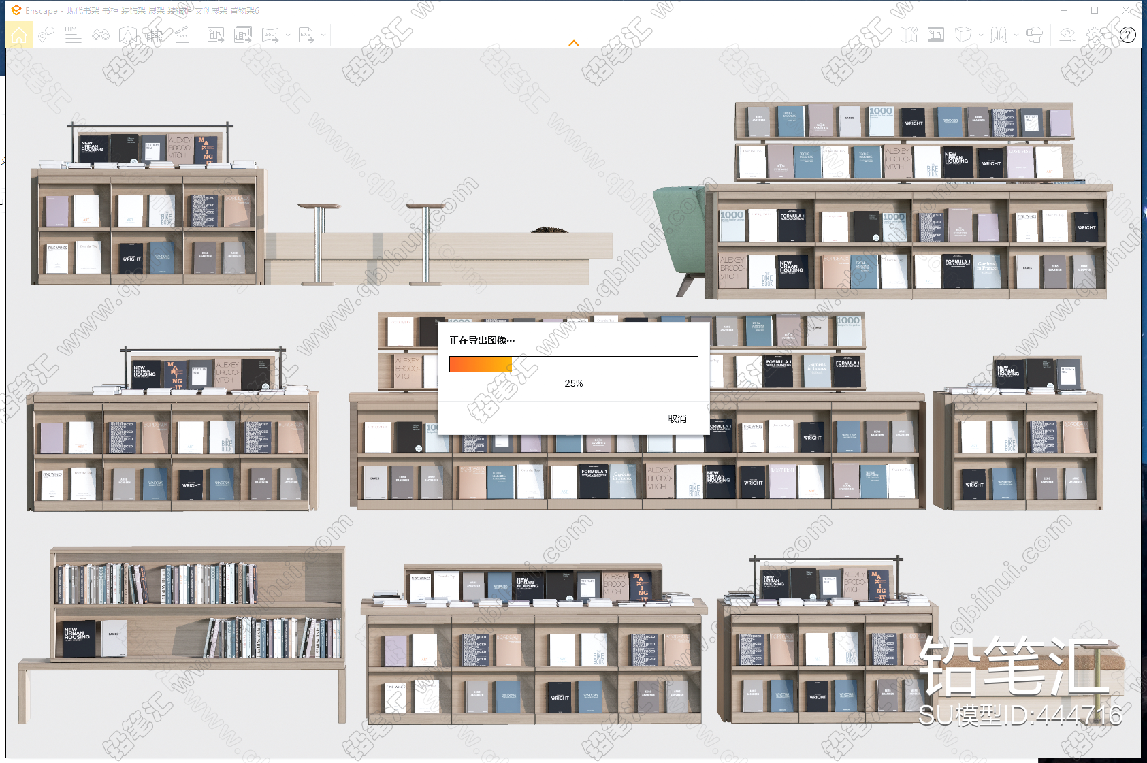1147x763 pixels.
Task: Open the orthographic projection views icon
Action: [x=999, y=35]
